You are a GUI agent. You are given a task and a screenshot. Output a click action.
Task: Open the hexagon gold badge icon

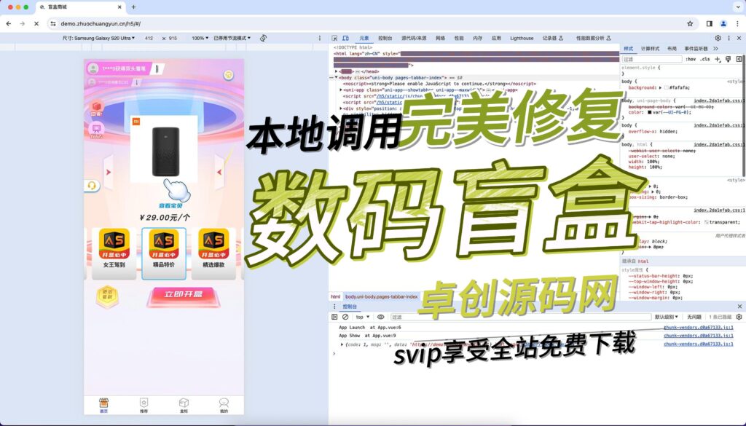point(107,296)
